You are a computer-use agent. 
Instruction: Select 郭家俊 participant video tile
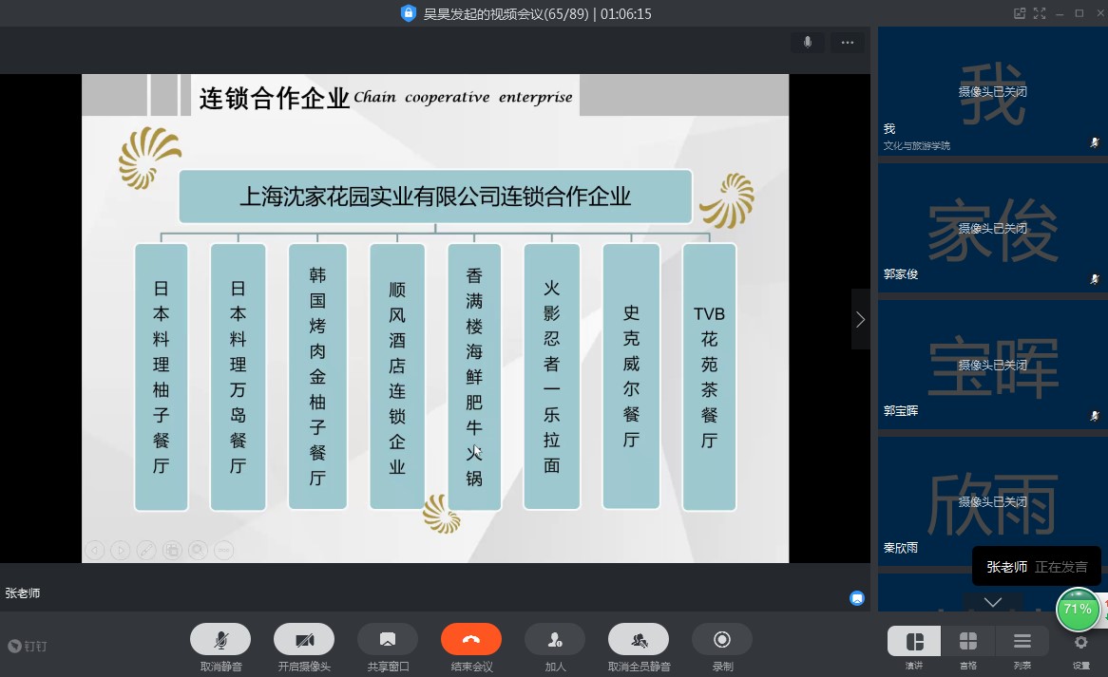(992, 229)
